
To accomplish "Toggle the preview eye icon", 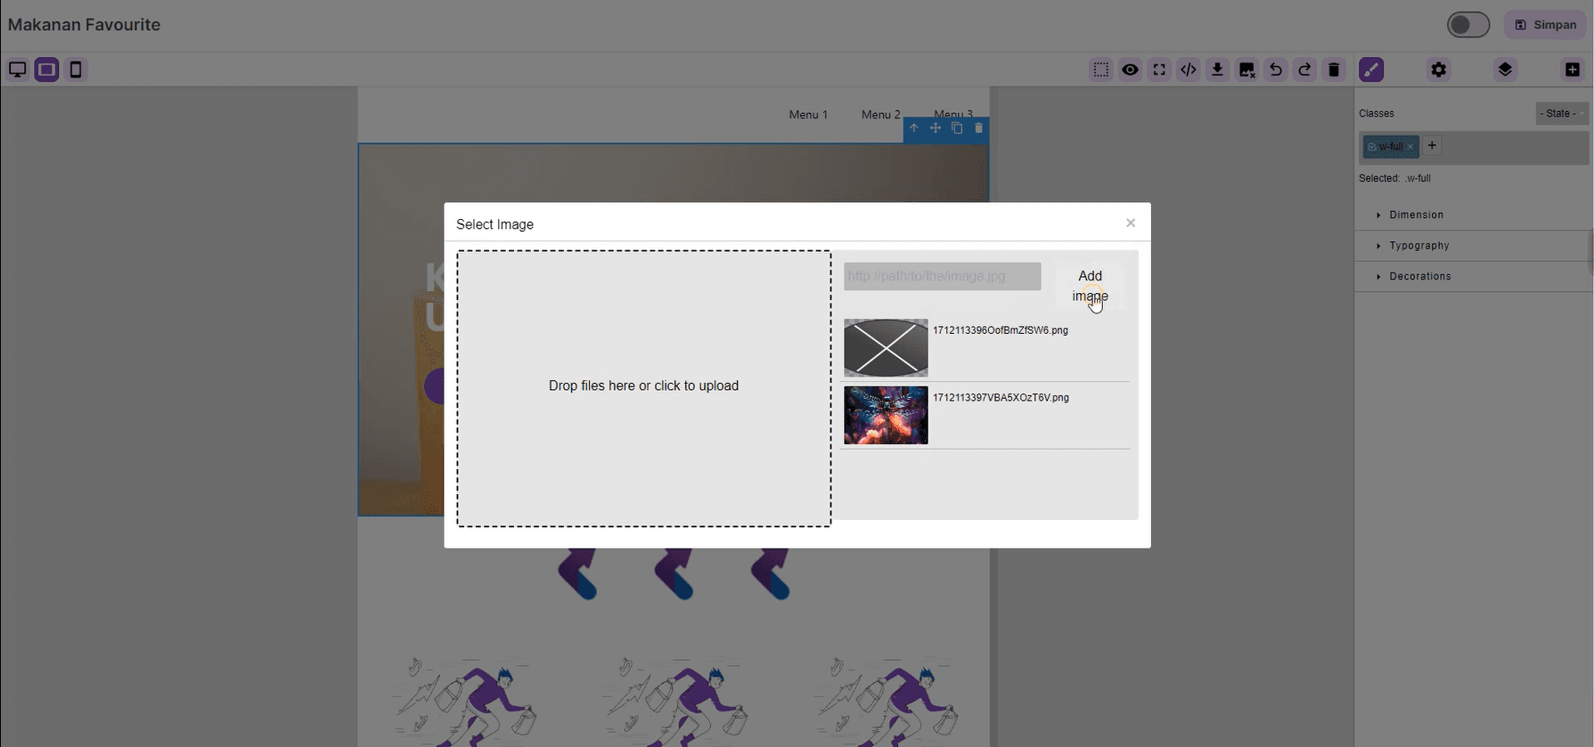I will [1130, 69].
